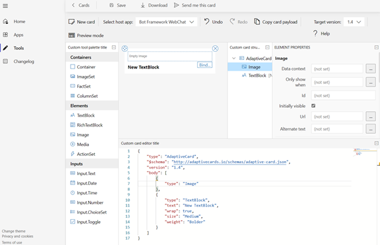Click the Id input field
This screenshot has height=245, width=380.
(343, 96)
